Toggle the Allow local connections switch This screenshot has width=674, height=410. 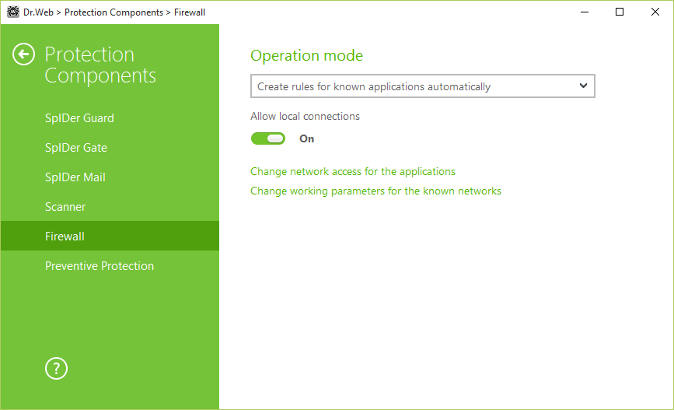267,138
